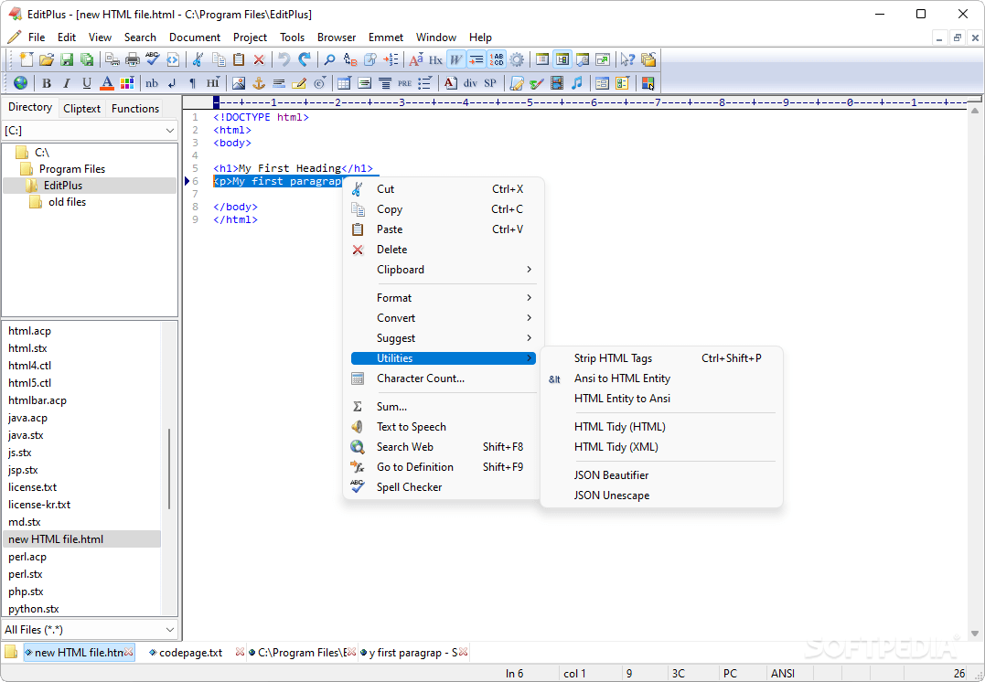
Task: Click the Preferences gear icon
Action: [x=517, y=59]
